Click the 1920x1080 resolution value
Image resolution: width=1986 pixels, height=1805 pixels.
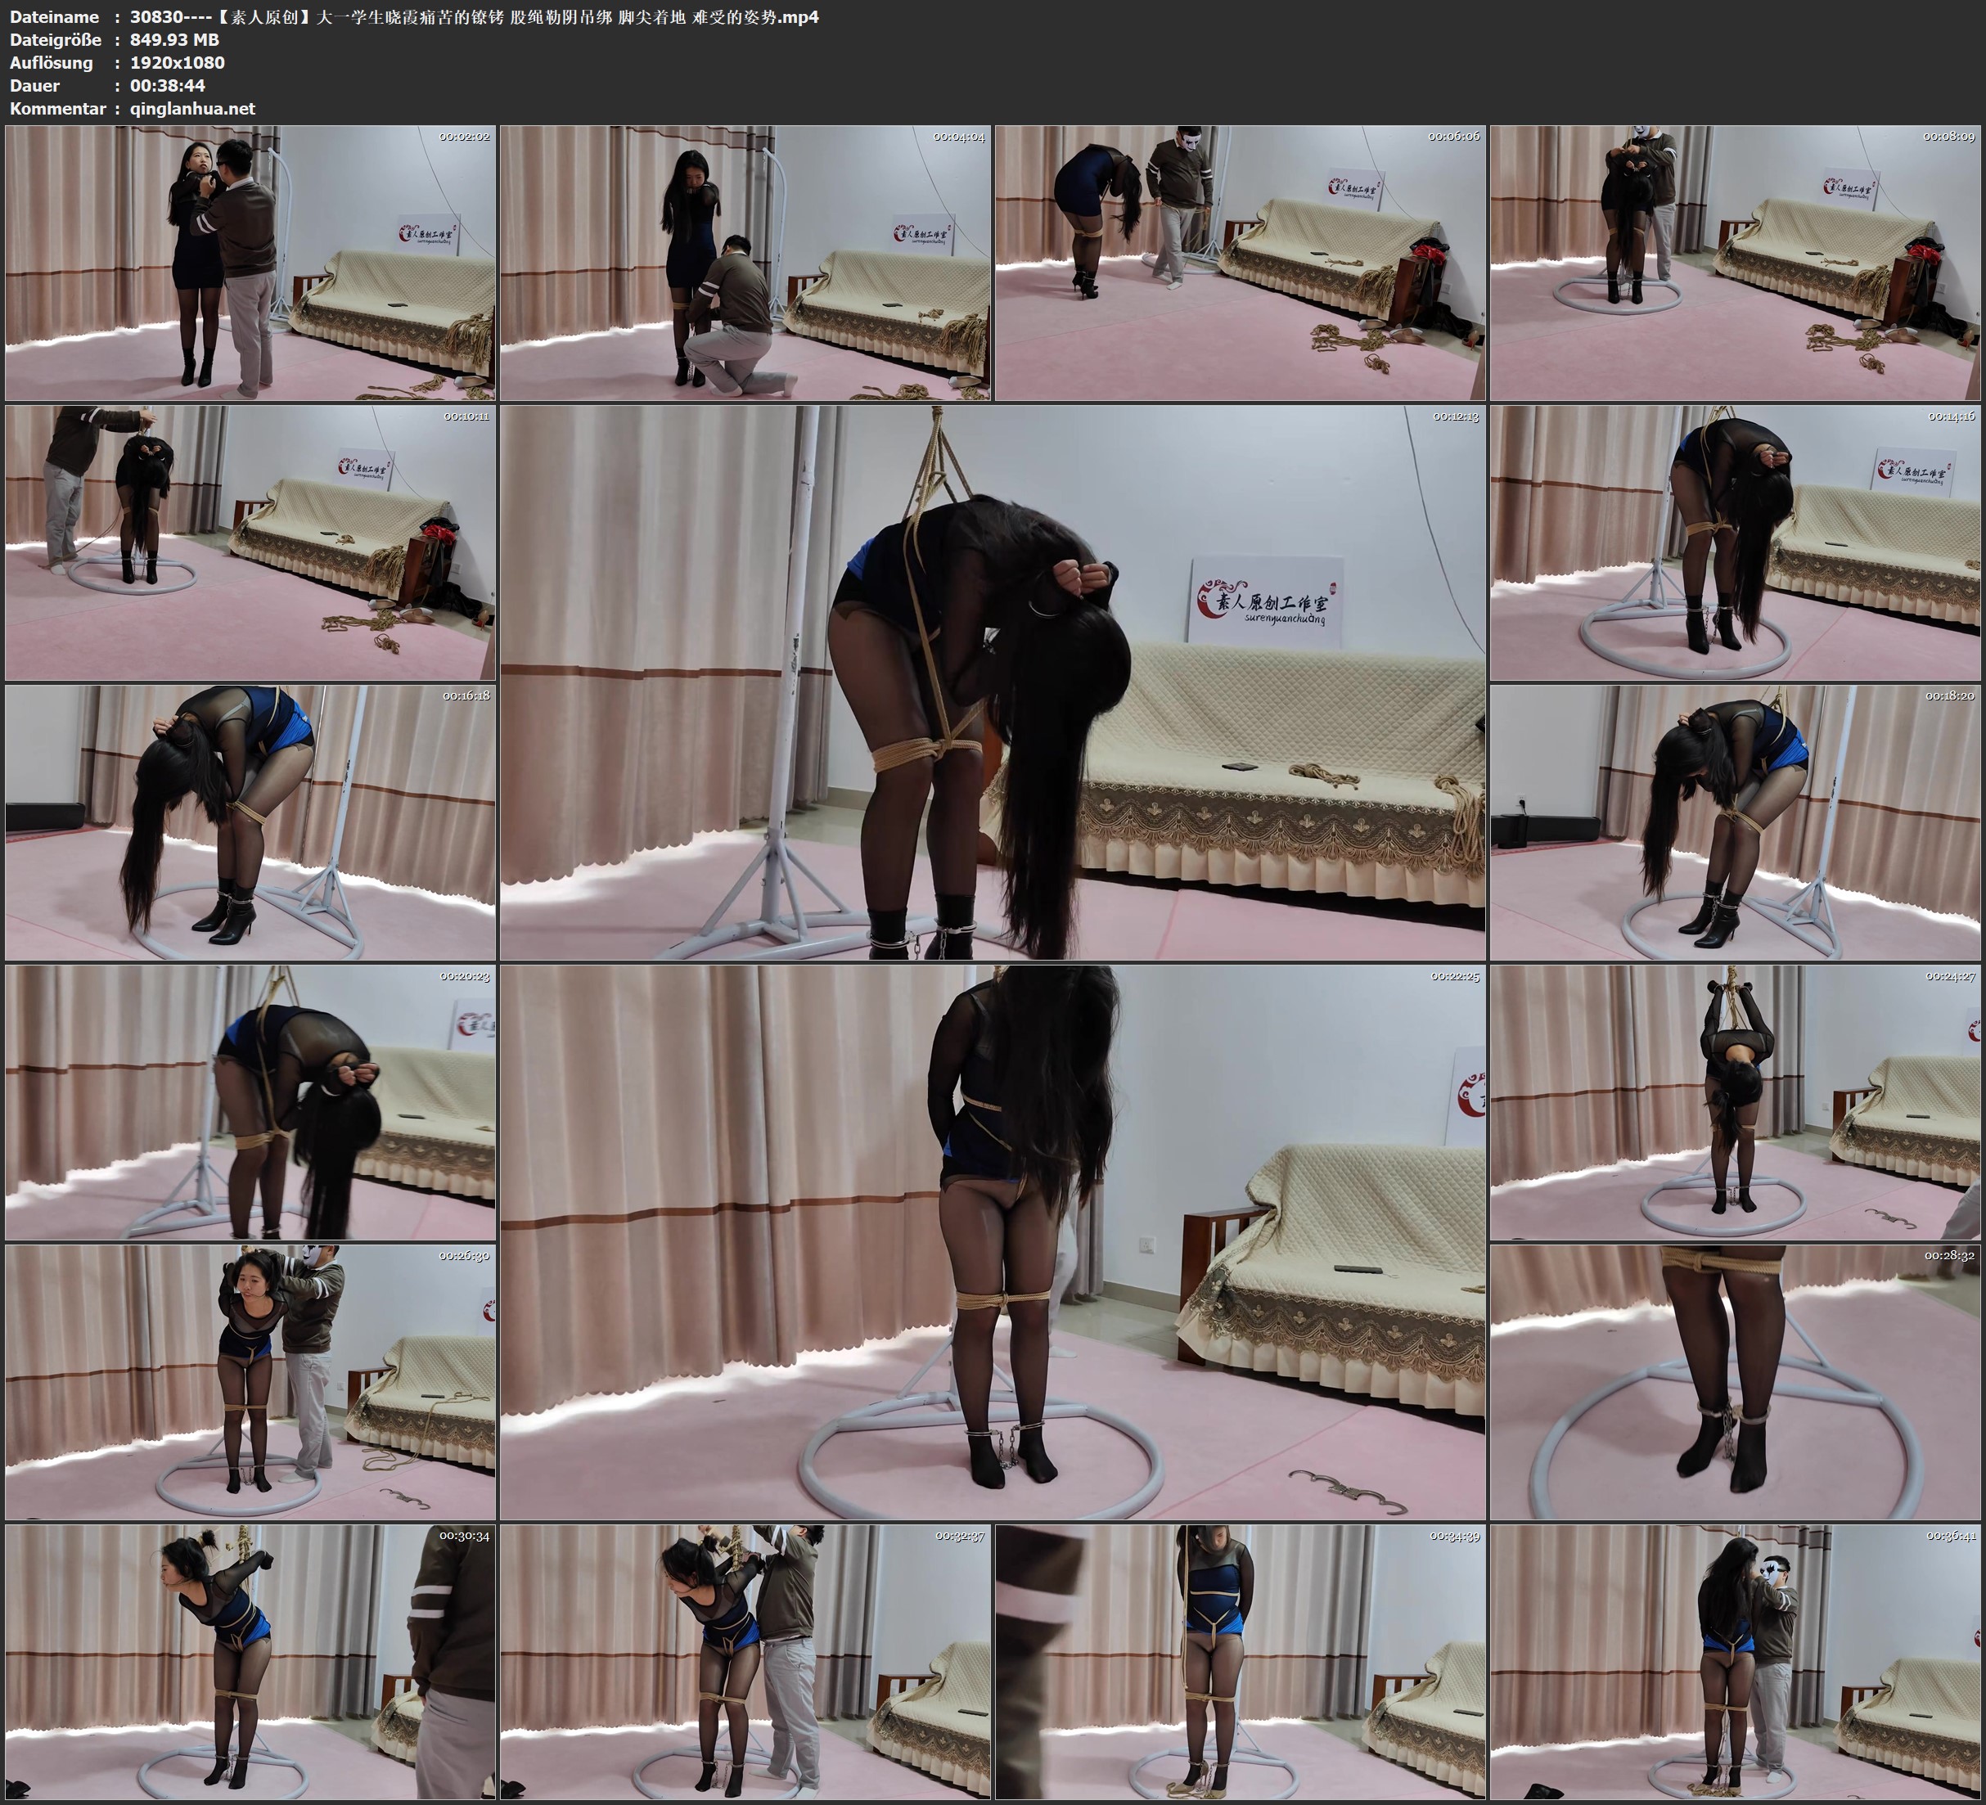click(178, 62)
